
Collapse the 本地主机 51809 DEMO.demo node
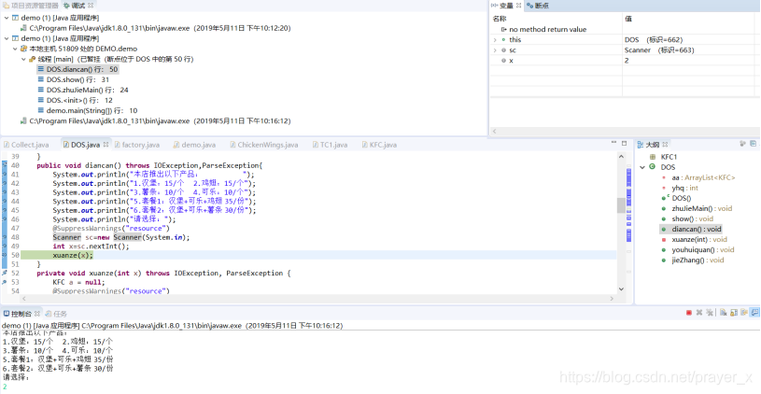click(15, 49)
